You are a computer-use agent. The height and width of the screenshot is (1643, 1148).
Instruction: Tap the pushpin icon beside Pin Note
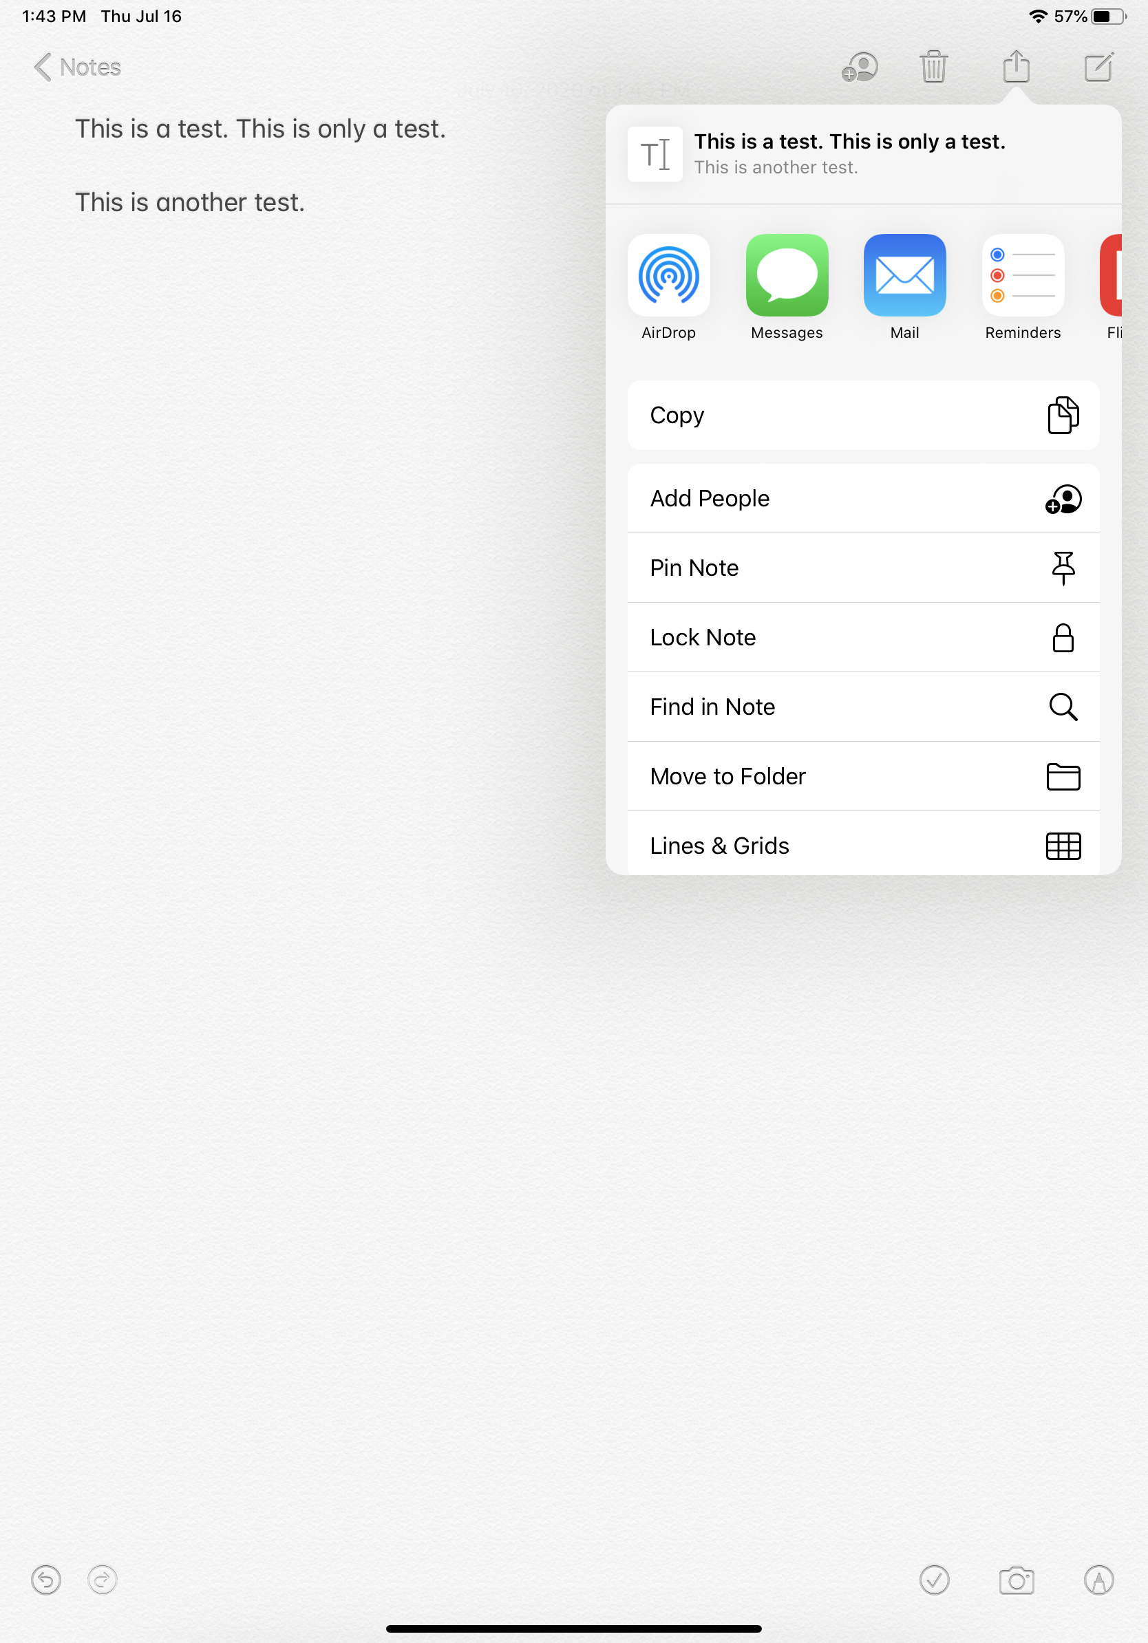point(1063,568)
